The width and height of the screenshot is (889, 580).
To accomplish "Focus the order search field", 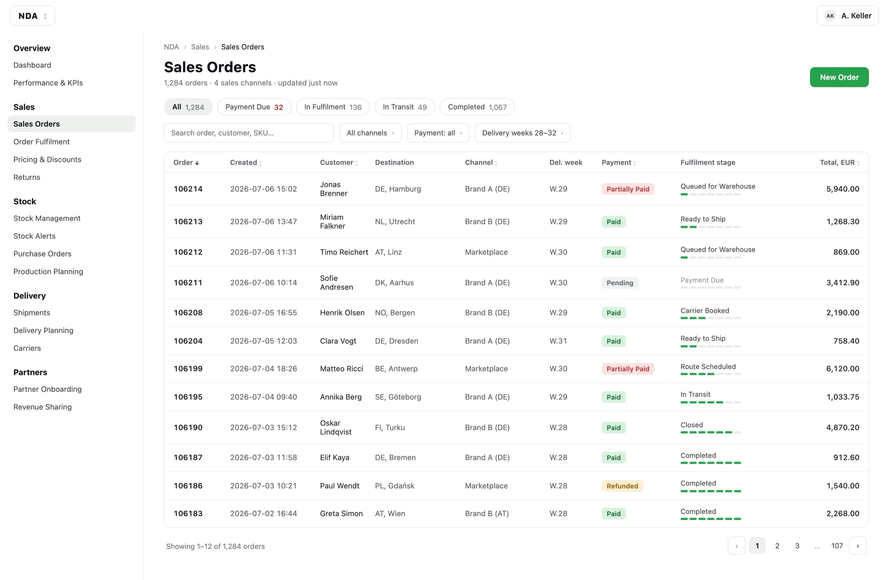I will click(249, 133).
